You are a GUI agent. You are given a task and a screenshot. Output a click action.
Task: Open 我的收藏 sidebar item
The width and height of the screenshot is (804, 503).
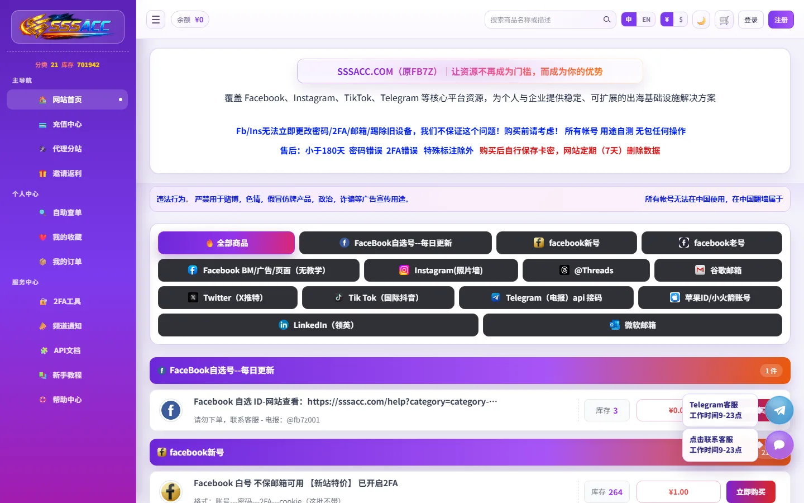67,237
